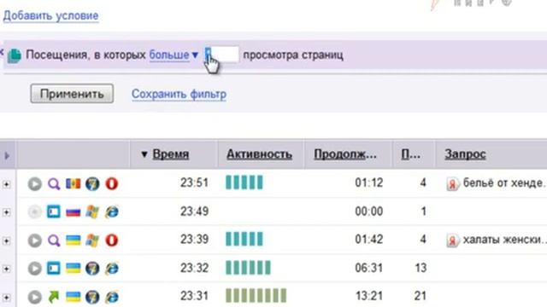Open the 'Добавить условие' link

[x=50, y=15]
